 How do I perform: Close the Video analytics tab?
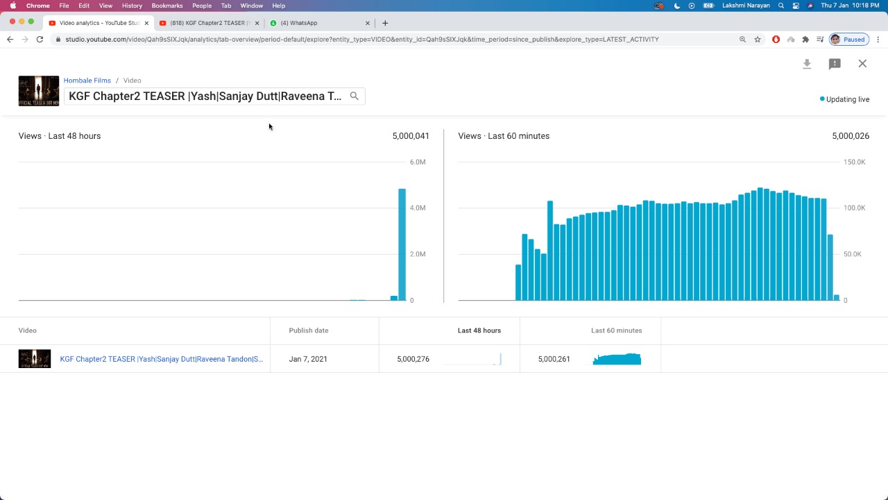tap(146, 23)
